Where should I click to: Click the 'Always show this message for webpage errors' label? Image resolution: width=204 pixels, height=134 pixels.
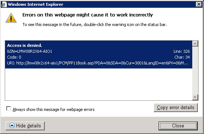(x=54, y=109)
